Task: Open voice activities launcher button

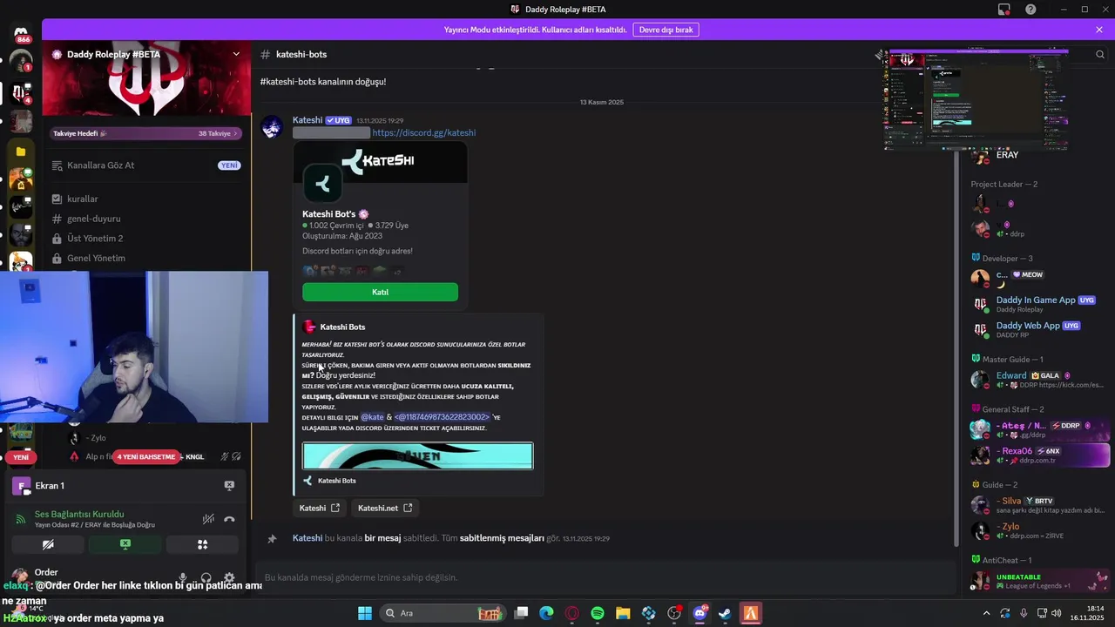Action: [202, 544]
